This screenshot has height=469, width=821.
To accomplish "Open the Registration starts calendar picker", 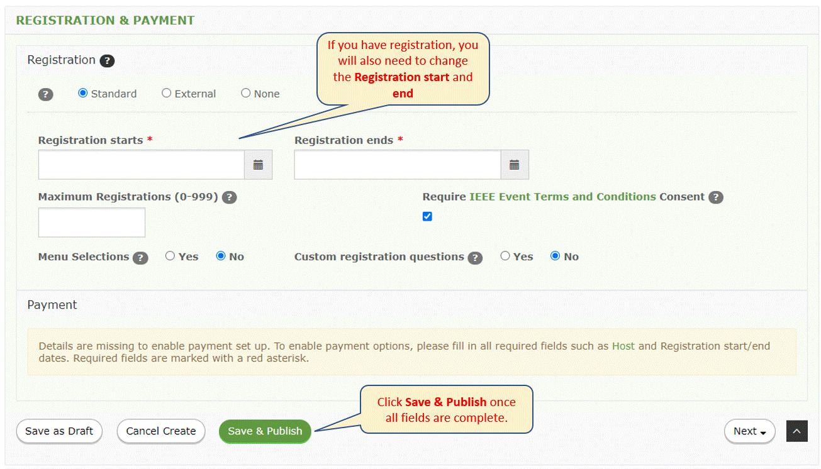I will [258, 165].
